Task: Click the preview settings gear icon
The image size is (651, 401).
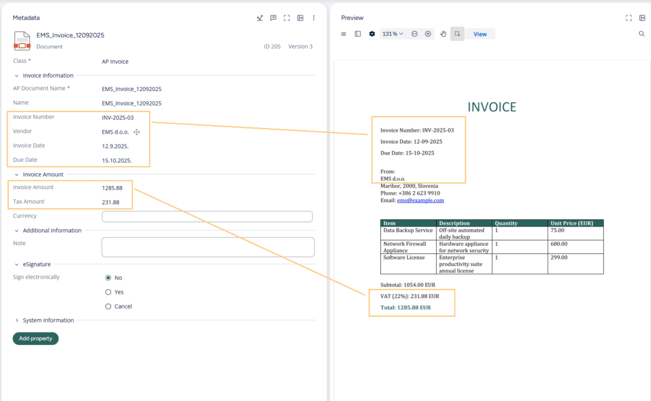Action: click(372, 34)
